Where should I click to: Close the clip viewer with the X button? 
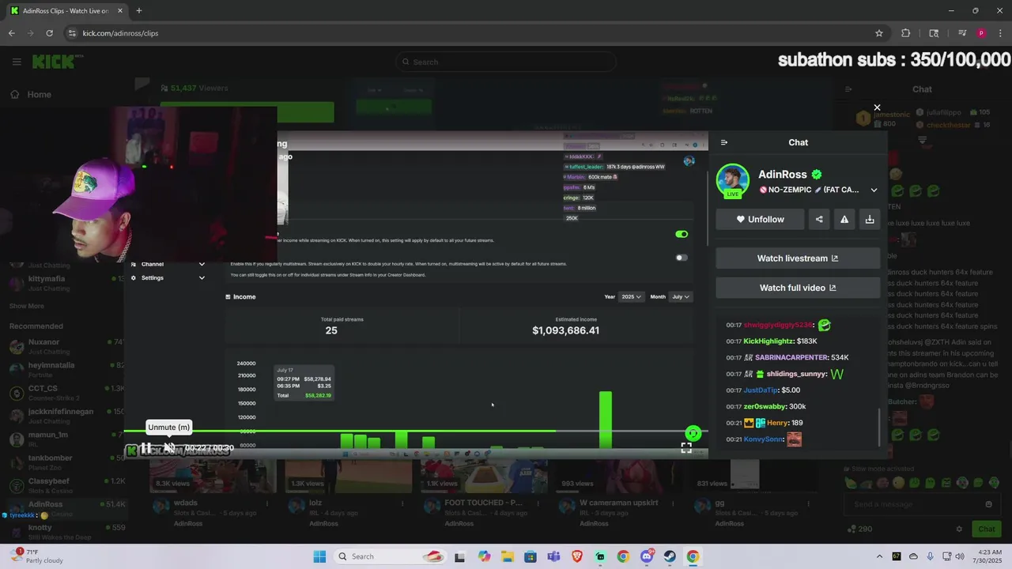click(877, 107)
